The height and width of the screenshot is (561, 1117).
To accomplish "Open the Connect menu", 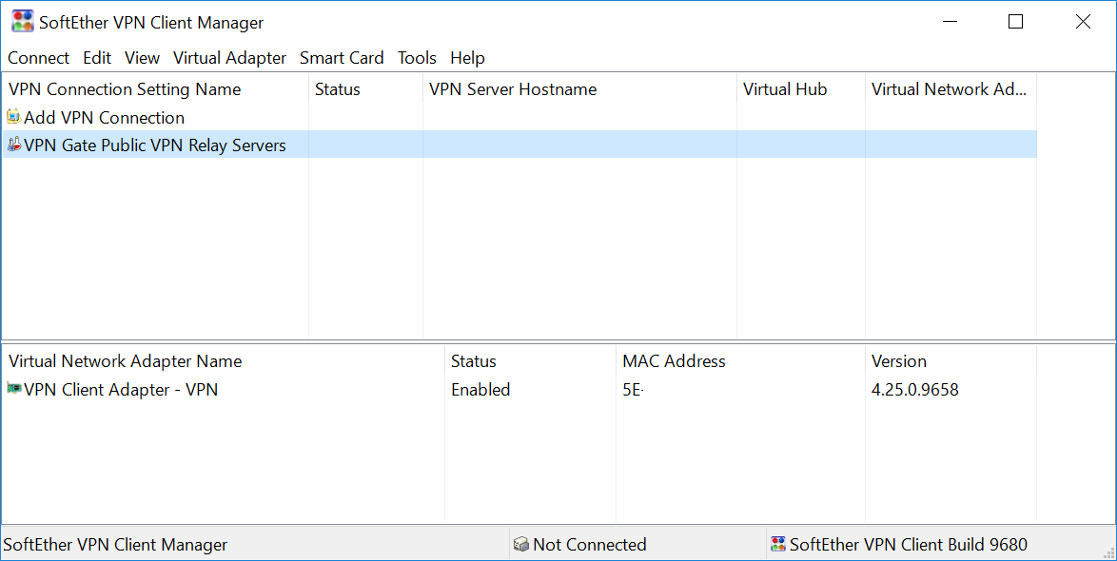I will pos(38,58).
